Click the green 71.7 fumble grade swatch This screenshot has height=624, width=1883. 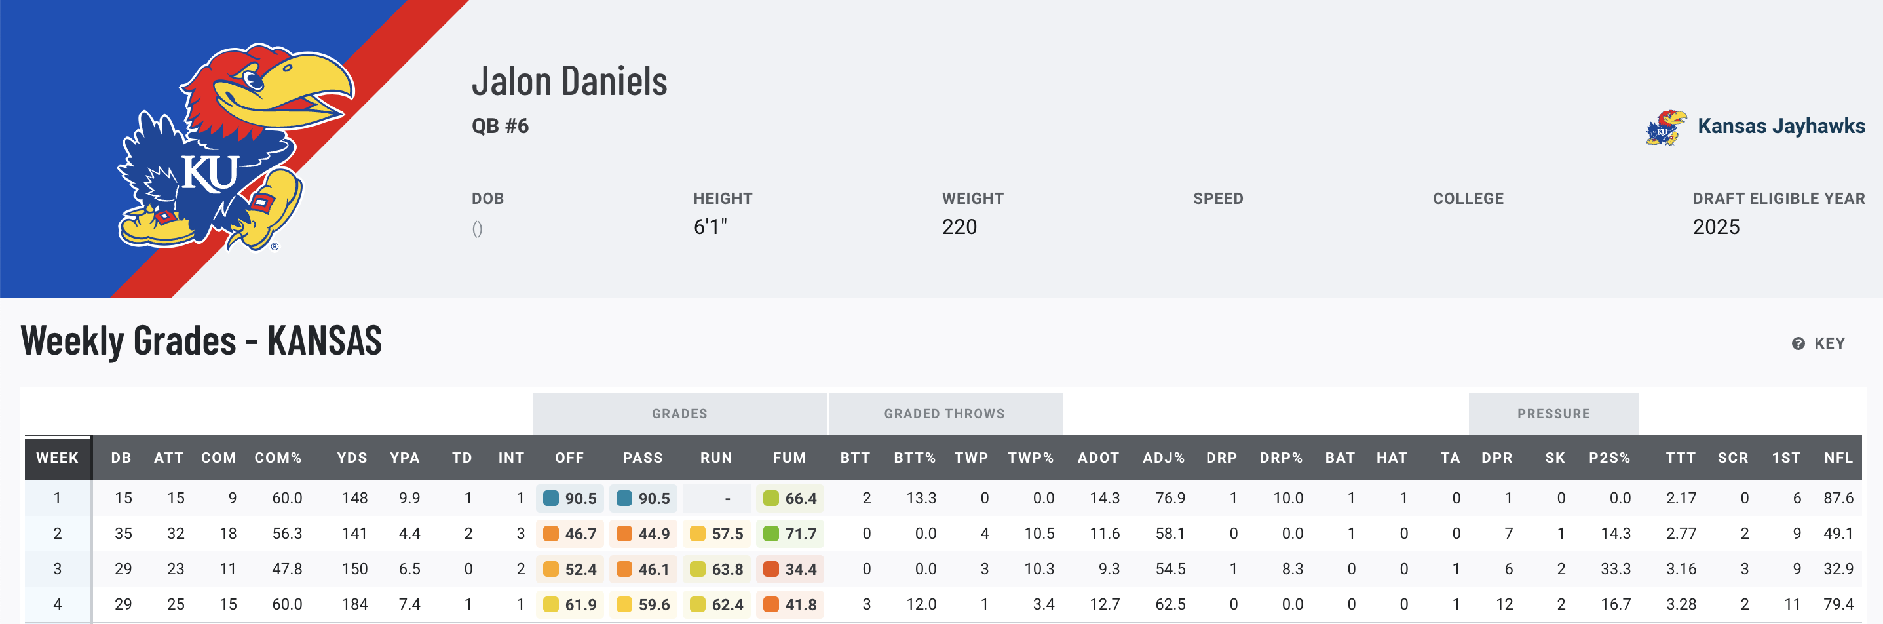coord(770,534)
